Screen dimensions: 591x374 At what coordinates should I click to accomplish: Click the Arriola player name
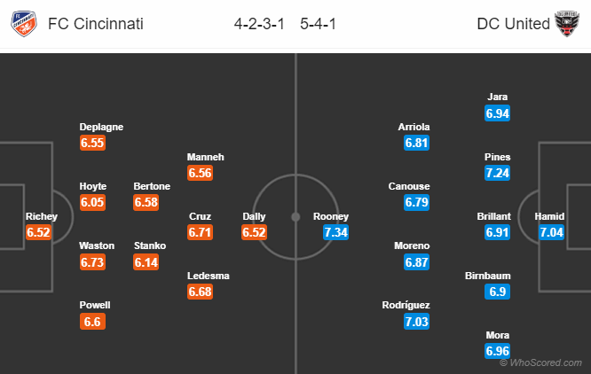pos(414,127)
